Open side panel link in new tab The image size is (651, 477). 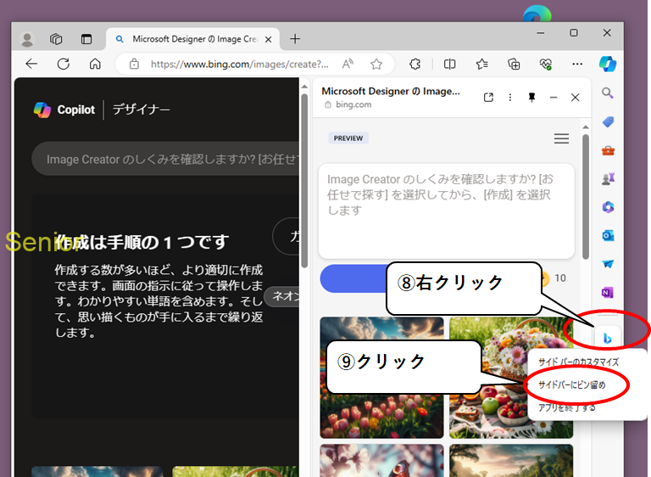488,98
